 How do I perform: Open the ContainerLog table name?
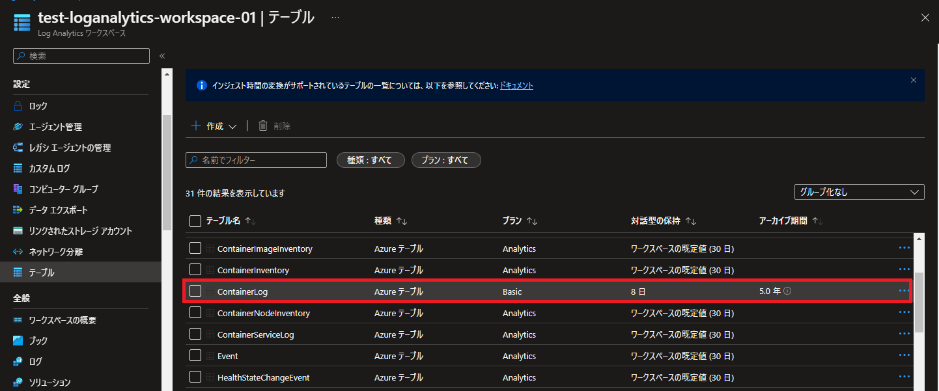[x=242, y=292]
